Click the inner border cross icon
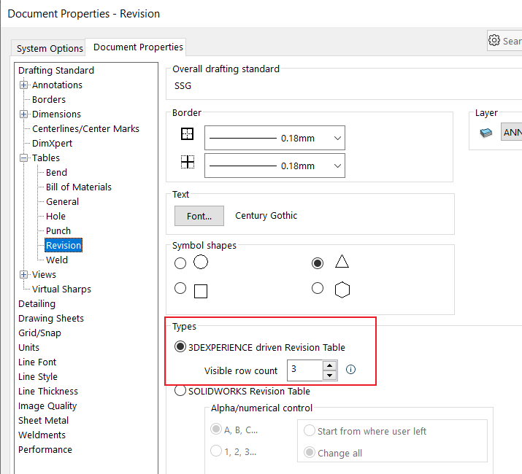Image resolution: width=522 pixels, height=474 pixels. [x=188, y=163]
